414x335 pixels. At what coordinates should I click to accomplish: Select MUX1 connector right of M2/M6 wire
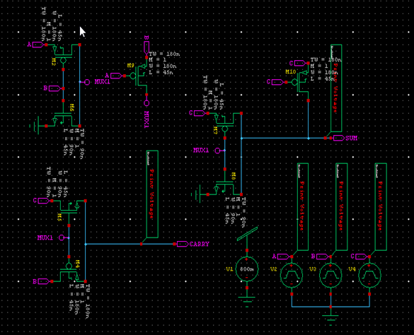tap(87, 82)
